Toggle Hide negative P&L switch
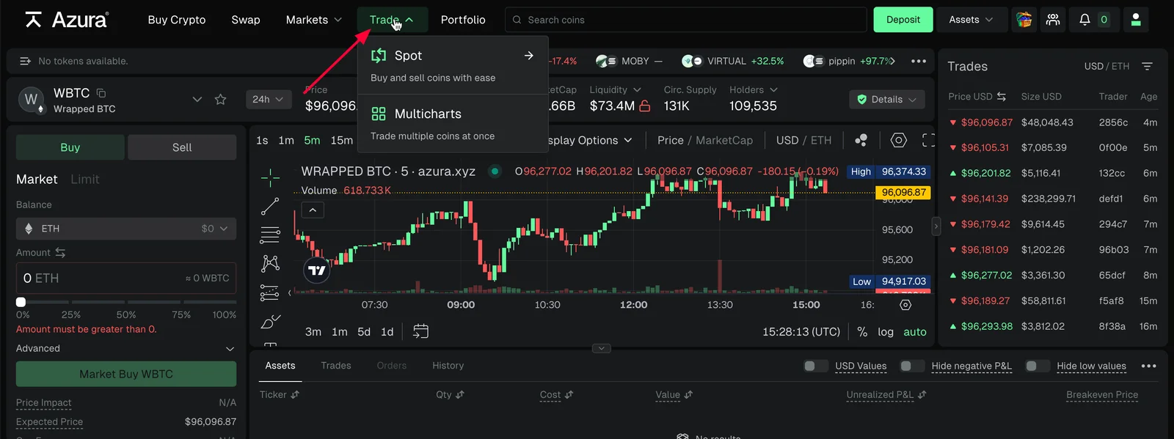Screen dimensions: 1174x439 coord(911,366)
